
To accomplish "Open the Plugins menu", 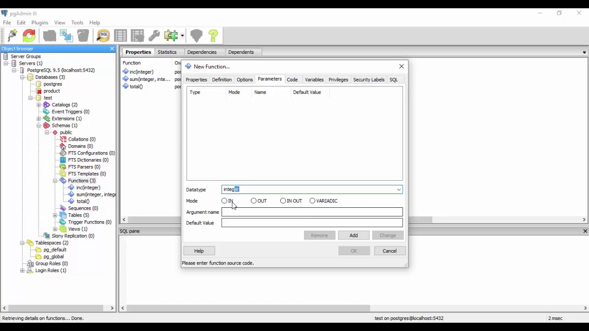I will click(x=40, y=23).
